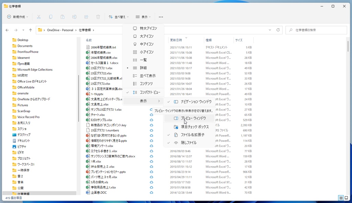Open Microsoft Edge Collections folder in navigation pane
The width and height of the screenshot is (352, 203).
coord(35,69)
